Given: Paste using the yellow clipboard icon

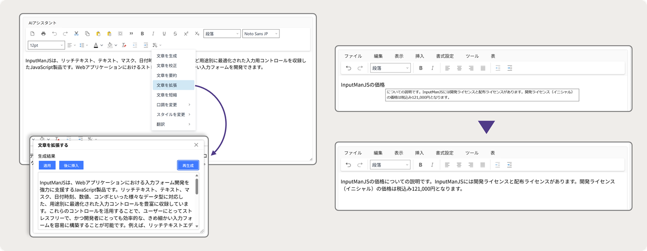Looking at the screenshot, I should pos(98,34).
